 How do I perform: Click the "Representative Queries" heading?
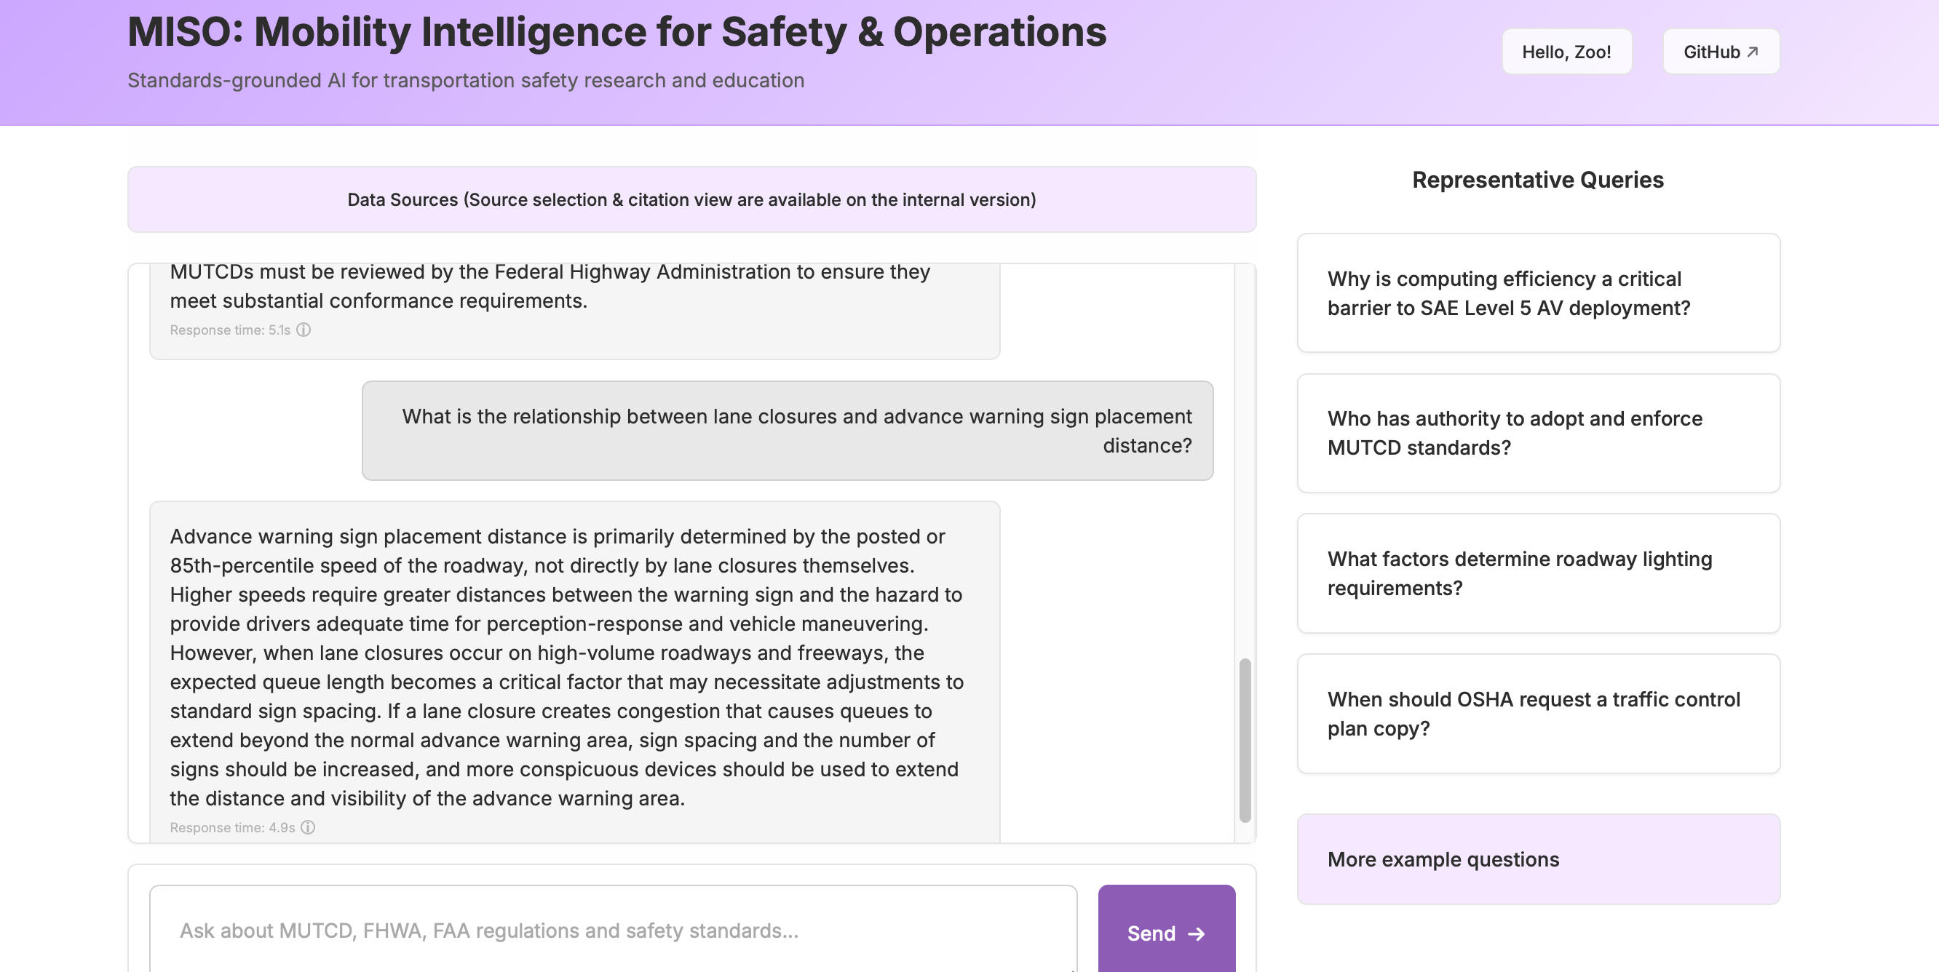[1537, 180]
